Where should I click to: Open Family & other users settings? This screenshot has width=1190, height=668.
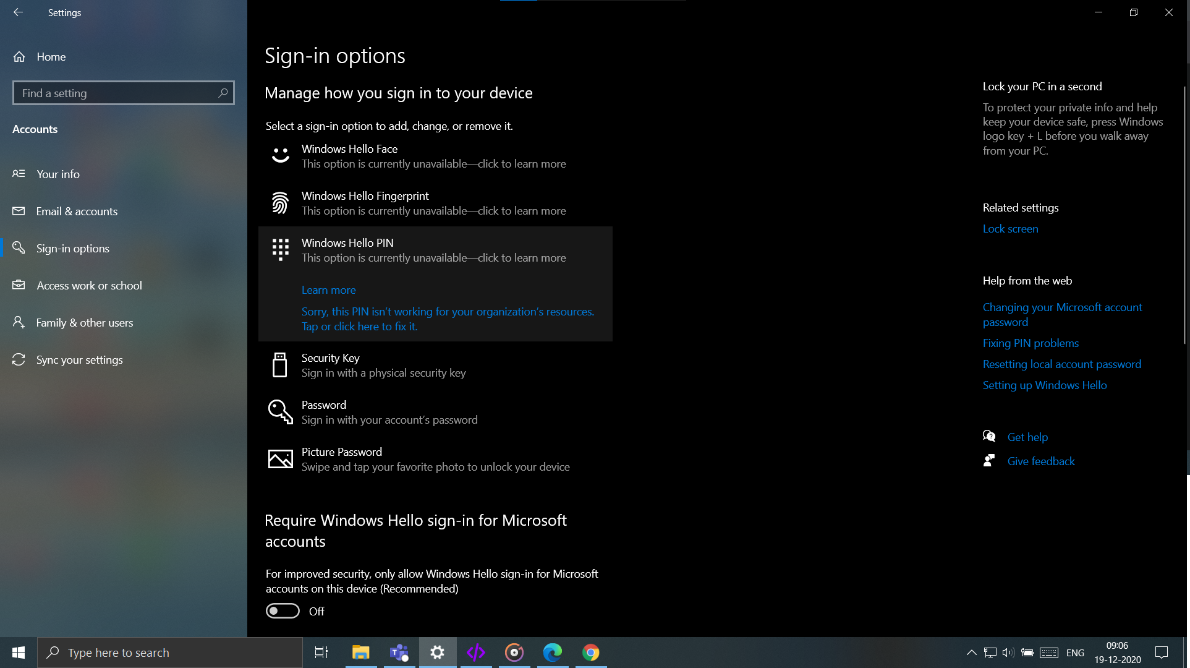tap(84, 322)
